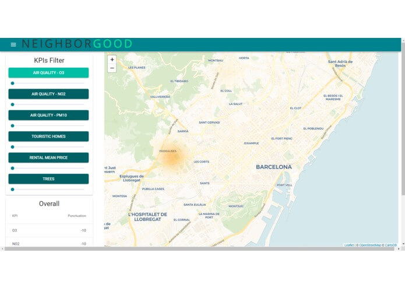Click the NeighborGood logo title
Image resolution: width=405 pixels, height=288 pixels.
pos(77,44)
